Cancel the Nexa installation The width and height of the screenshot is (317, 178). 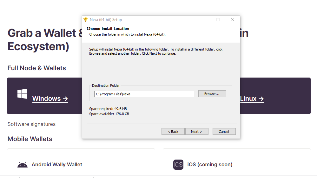click(224, 132)
